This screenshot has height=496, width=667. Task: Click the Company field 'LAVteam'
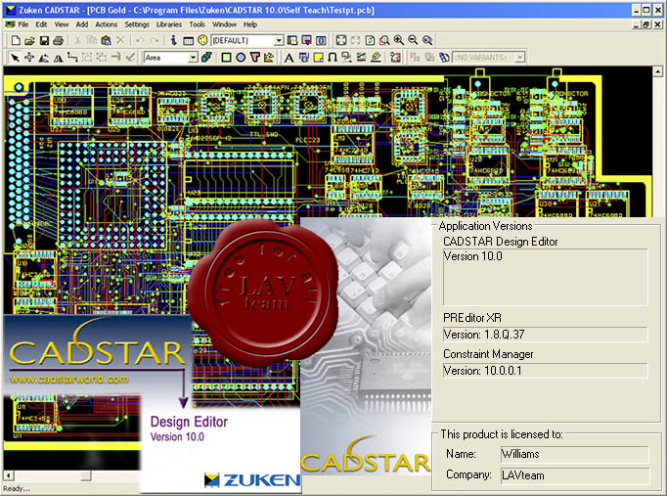[575, 475]
